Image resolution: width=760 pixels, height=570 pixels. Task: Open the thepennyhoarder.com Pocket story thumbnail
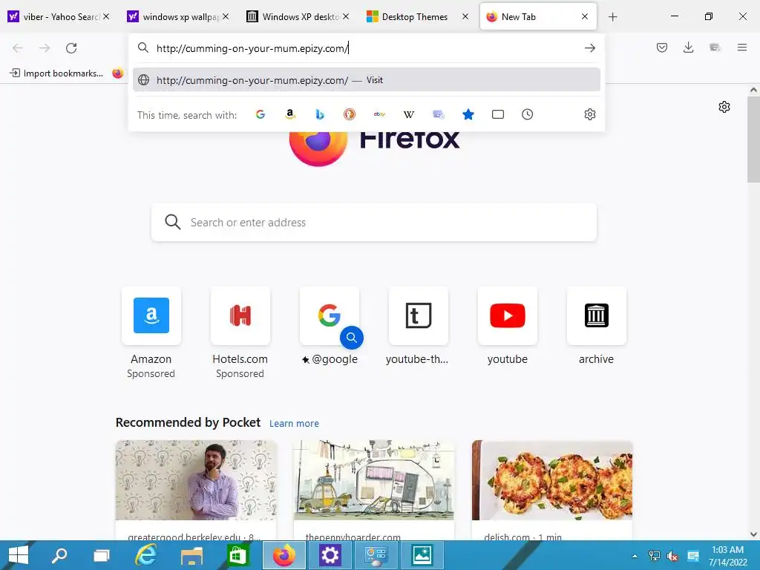pyautogui.click(x=374, y=480)
